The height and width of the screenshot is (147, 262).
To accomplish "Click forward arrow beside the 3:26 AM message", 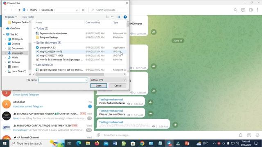I will (x=175, y=125).
